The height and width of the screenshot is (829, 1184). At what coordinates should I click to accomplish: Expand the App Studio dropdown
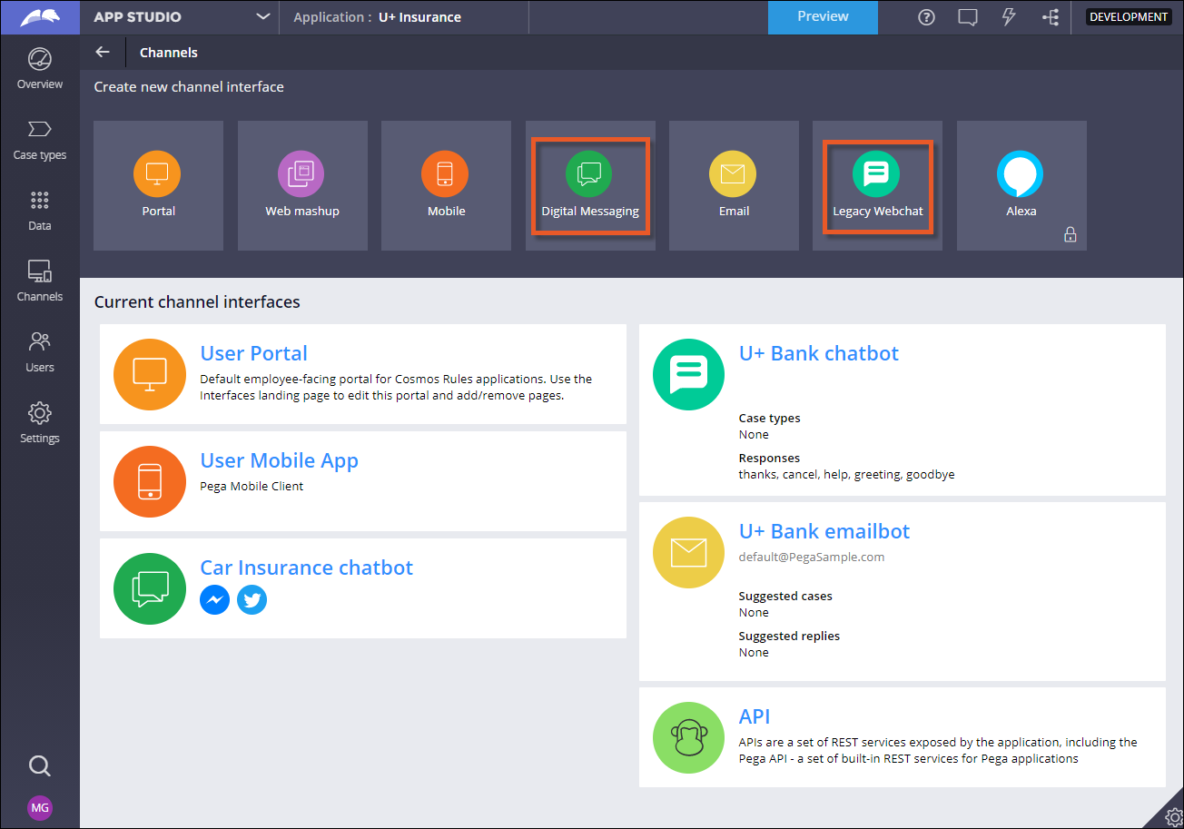pyautogui.click(x=263, y=17)
